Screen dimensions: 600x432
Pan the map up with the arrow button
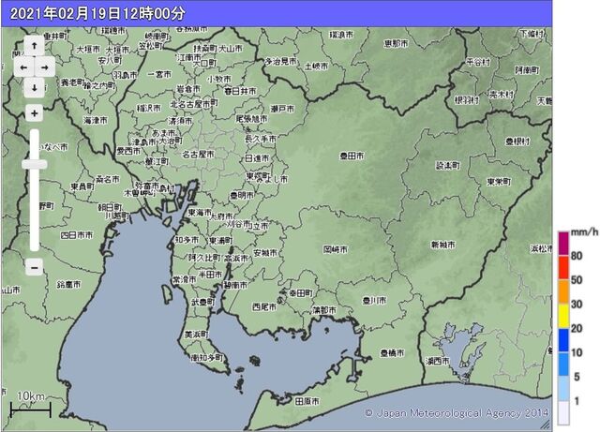35,46
